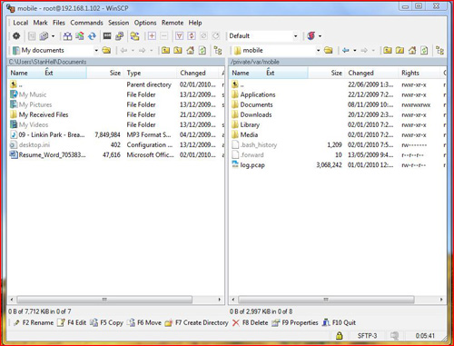Go to remote root directory icon

click(400, 50)
